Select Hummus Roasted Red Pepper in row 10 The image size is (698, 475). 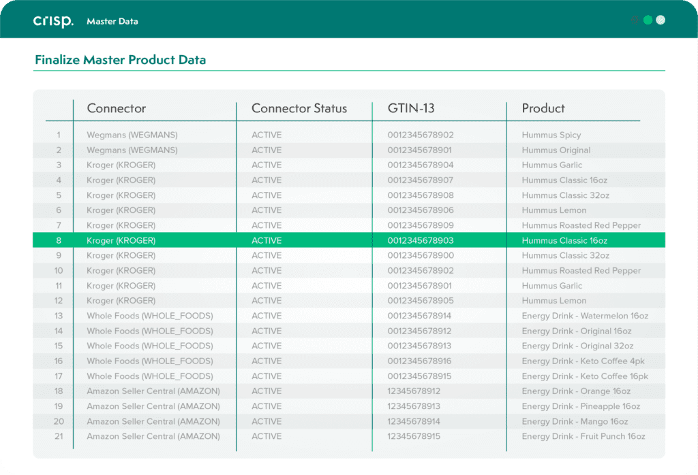581,271
